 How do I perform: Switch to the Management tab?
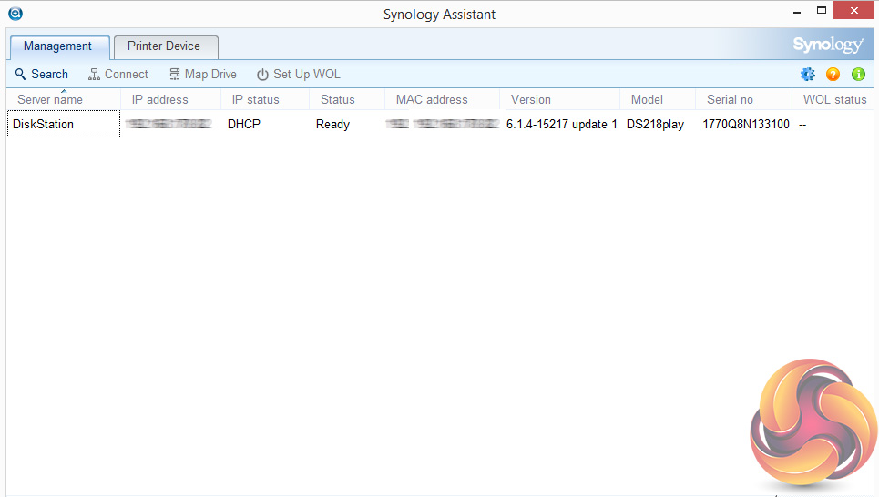point(58,46)
